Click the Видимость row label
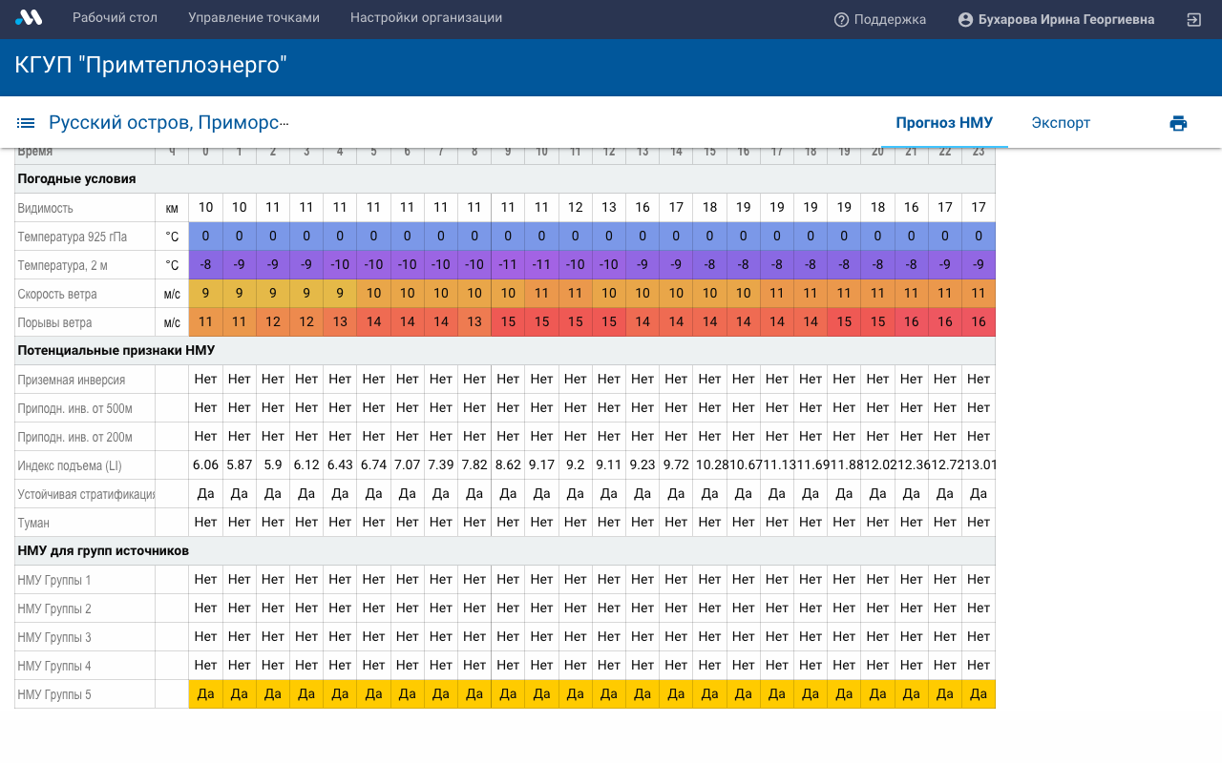This screenshot has width=1222, height=763. 45,208
